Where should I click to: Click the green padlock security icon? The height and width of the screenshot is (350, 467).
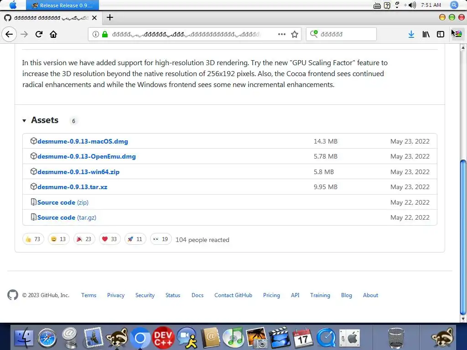tap(105, 34)
